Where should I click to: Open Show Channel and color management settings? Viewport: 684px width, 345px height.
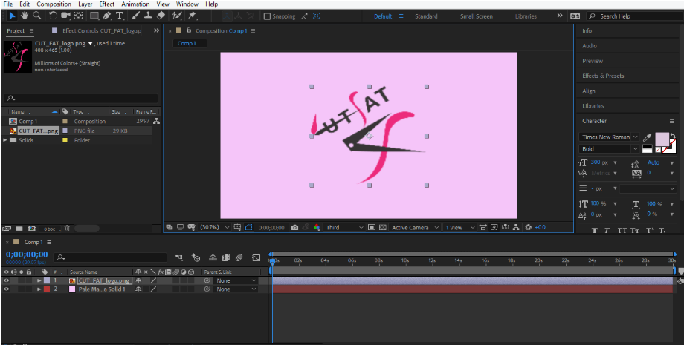click(317, 227)
